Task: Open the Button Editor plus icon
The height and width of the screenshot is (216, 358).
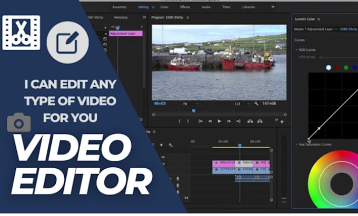Action: coord(282,122)
